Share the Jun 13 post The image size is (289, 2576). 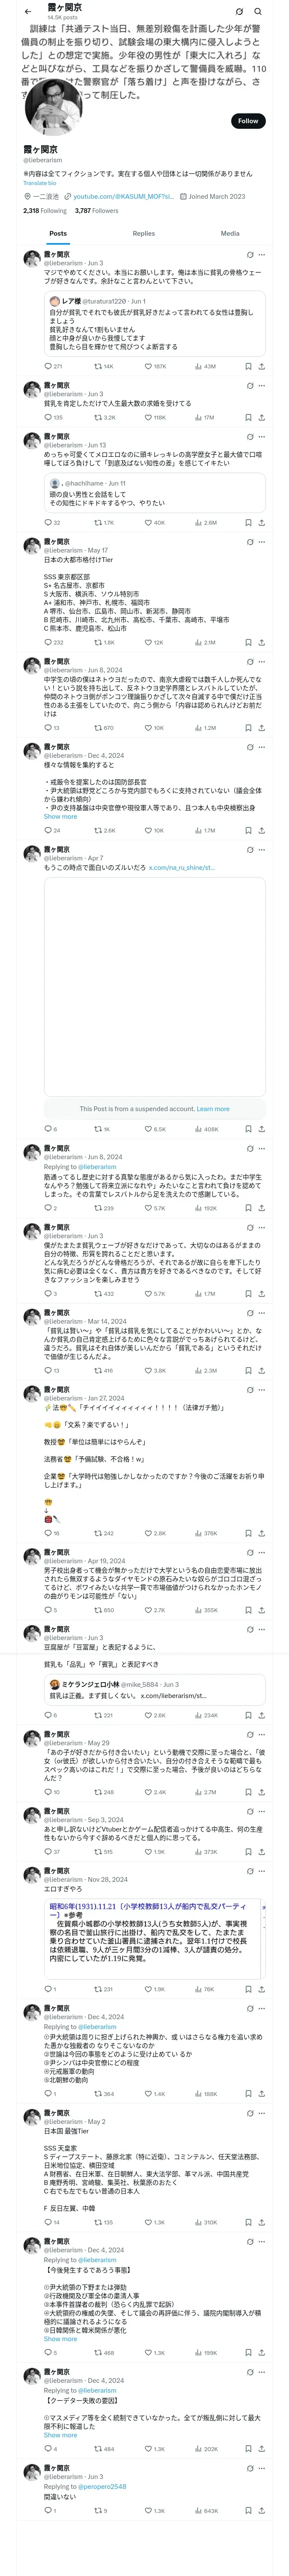pyautogui.click(x=261, y=522)
